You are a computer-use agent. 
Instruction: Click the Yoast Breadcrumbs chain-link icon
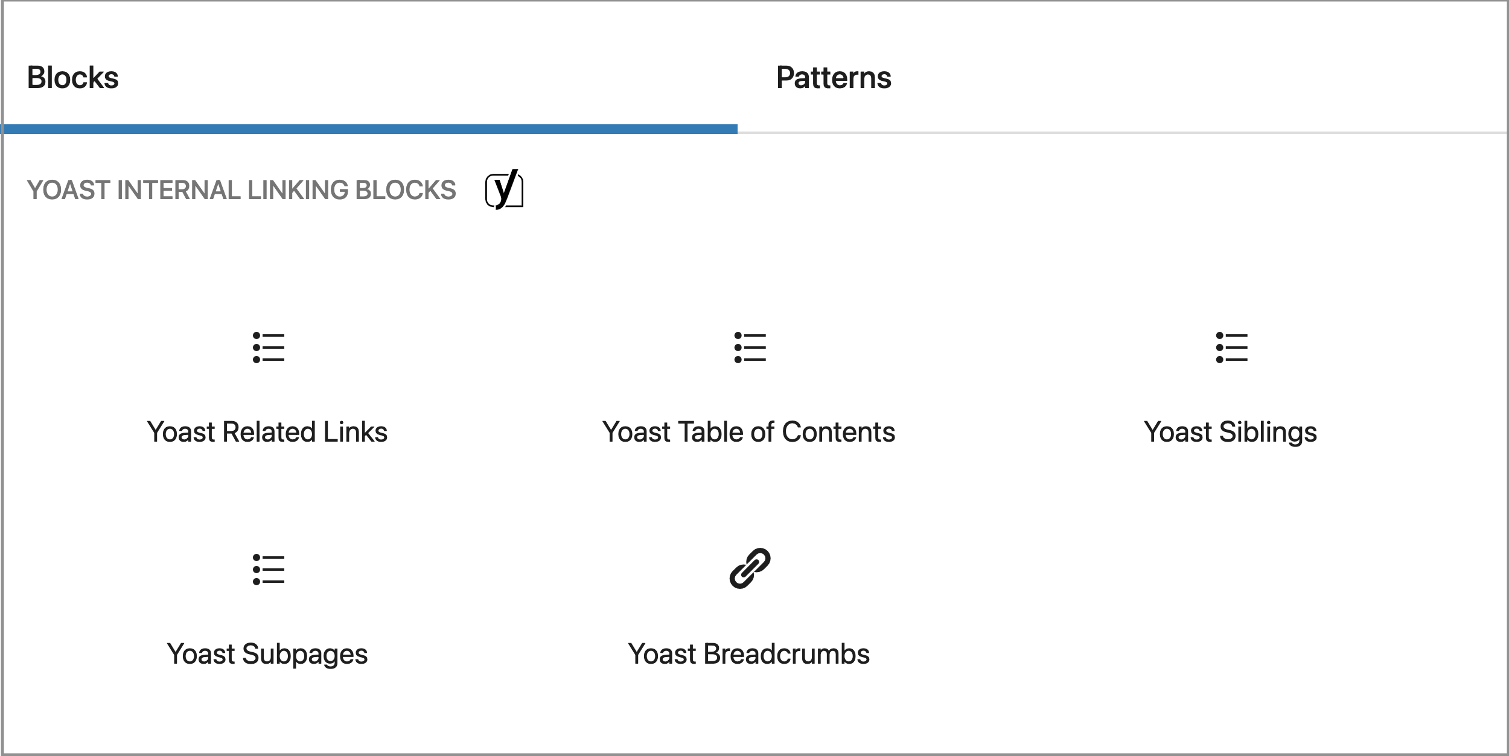(750, 568)
